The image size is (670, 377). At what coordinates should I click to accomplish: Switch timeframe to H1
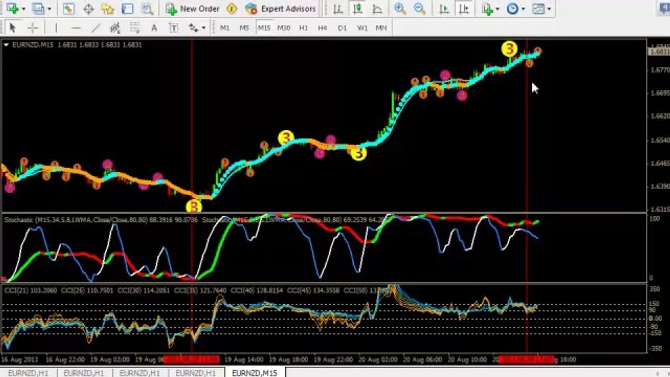[303, 28]
